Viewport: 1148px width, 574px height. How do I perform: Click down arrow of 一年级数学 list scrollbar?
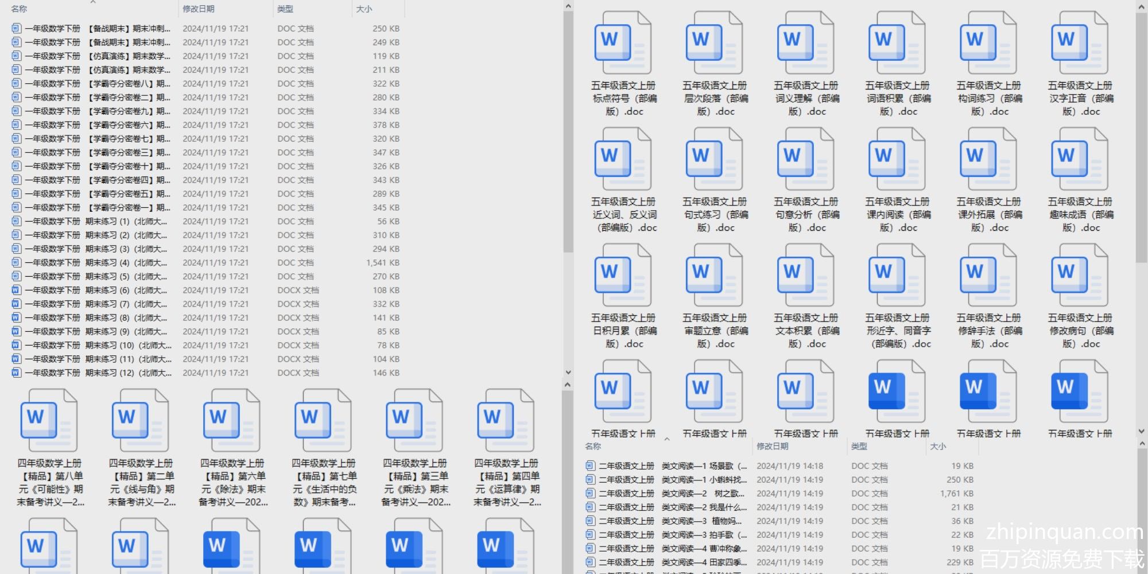coord(568,373)
